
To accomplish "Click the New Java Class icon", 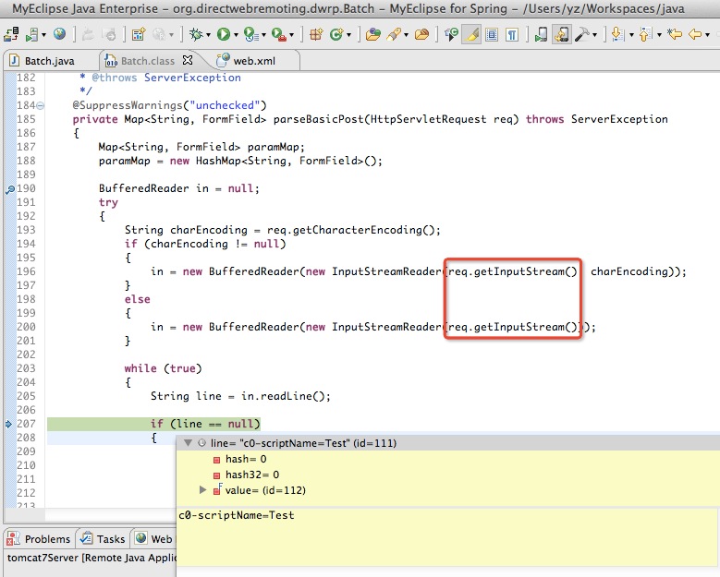I will click(336, 34).
